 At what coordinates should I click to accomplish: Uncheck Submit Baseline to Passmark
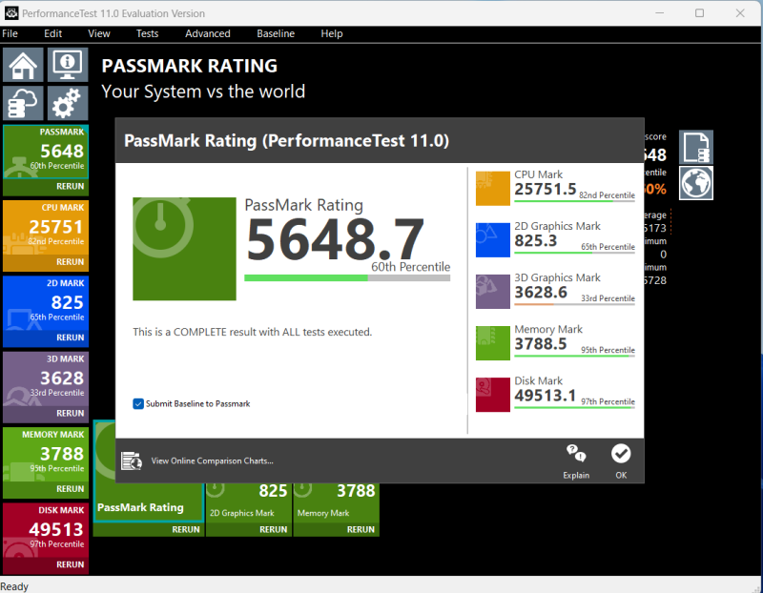[139, 403]
